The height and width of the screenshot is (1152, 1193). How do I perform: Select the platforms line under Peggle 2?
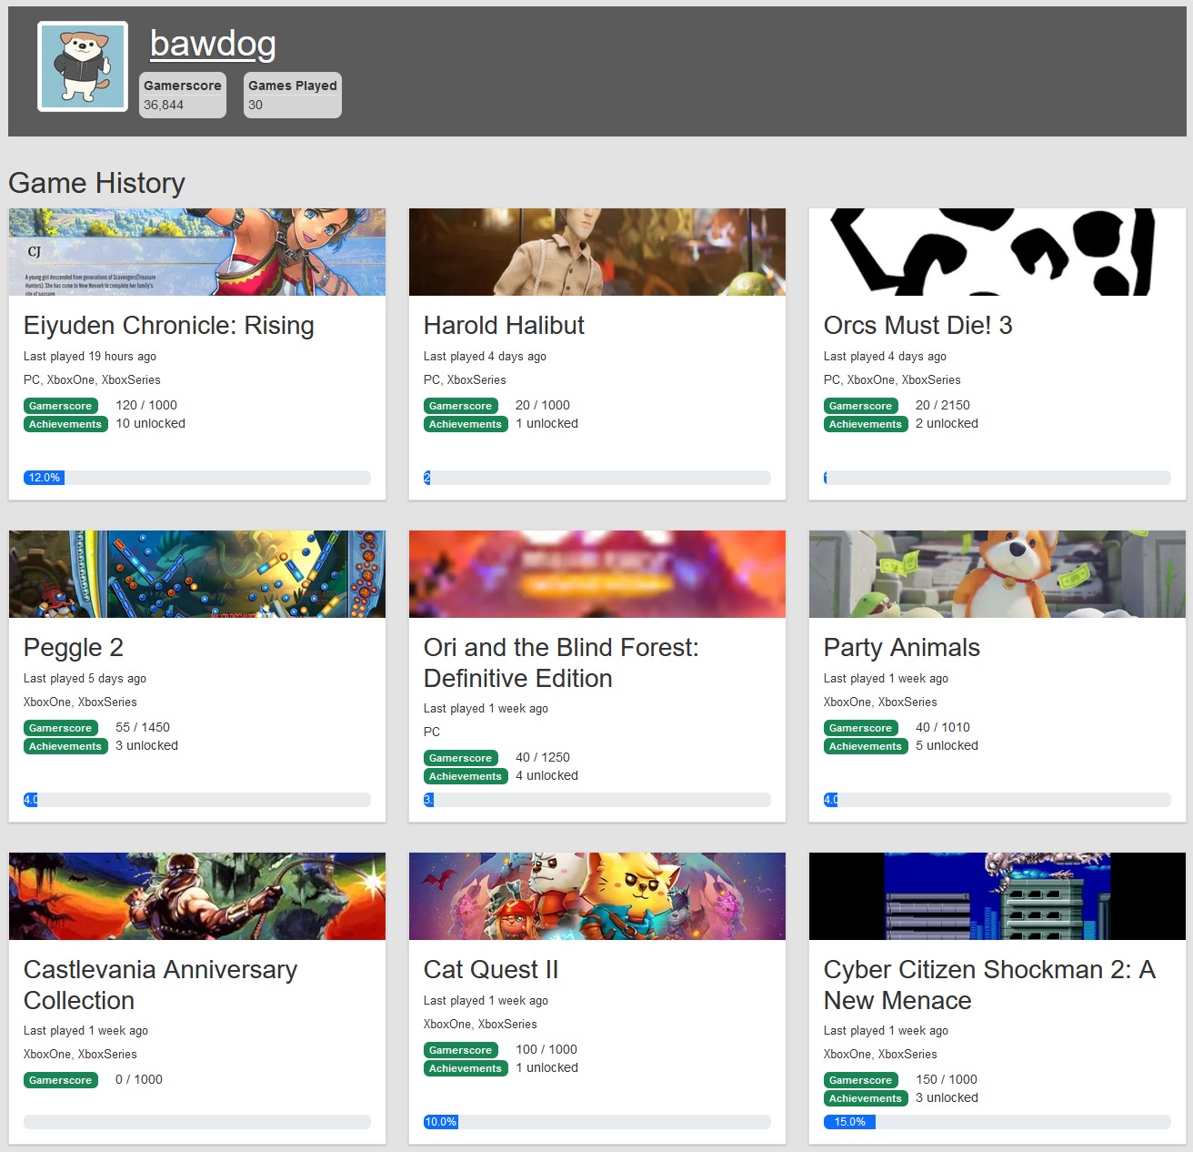[80, 702]
